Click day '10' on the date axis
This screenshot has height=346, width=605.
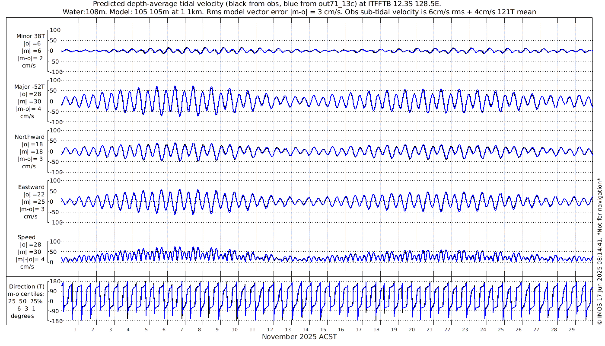coord(234,330)
